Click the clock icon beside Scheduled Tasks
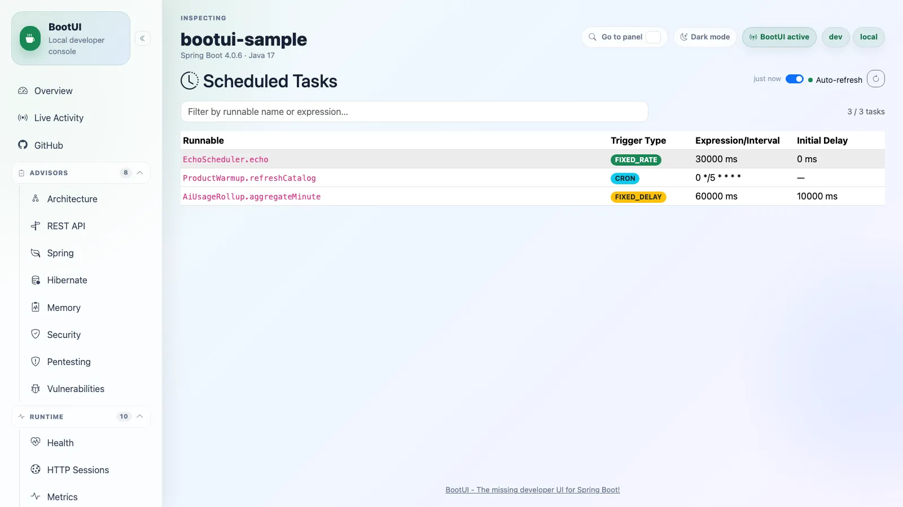 pos(190,81)
